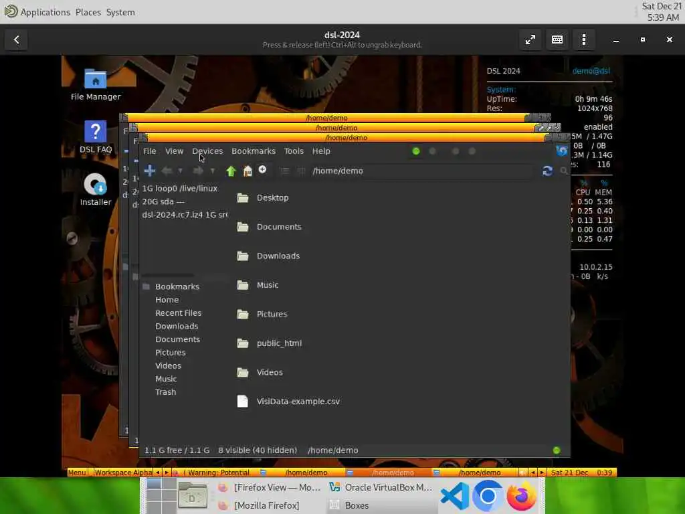Viewport: 685px width, 514px height.
Task: Open the public_html folder icon
Action: 243,343
